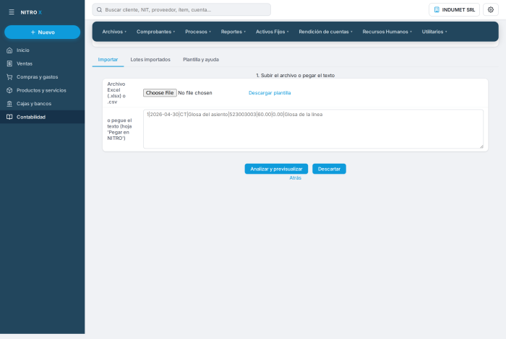Click the NITRO X logo
Image resolution: width=506 pixels, height=339 pixels.
(31, 12)
